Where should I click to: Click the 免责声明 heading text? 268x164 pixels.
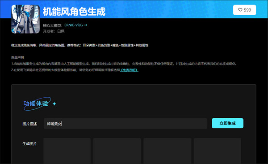17,57
